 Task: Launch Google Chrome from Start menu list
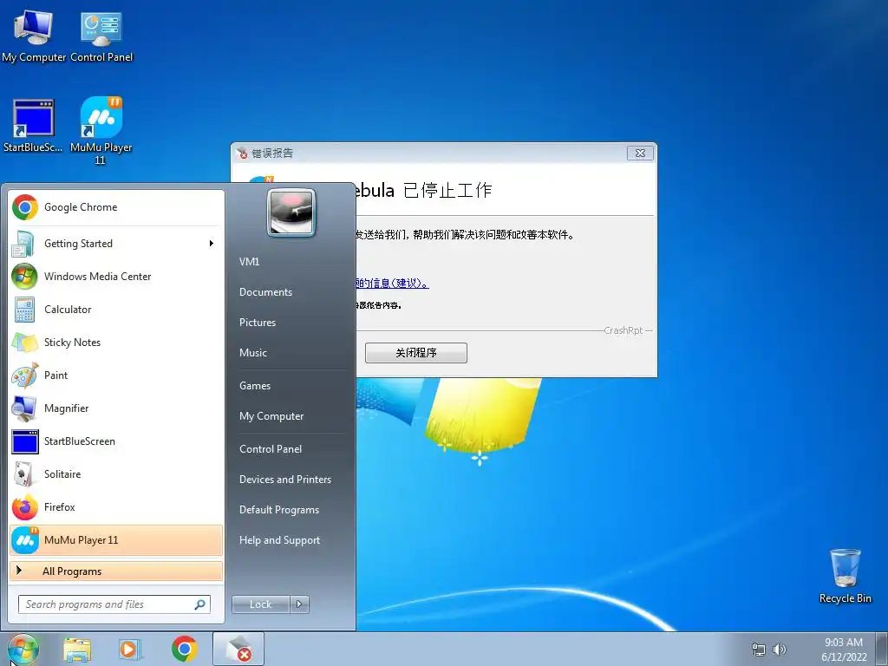tap(116, 207)
